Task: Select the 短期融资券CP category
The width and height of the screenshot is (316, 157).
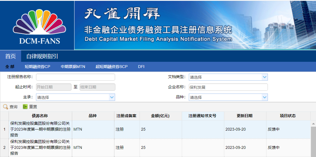Action: coord(37,67)
